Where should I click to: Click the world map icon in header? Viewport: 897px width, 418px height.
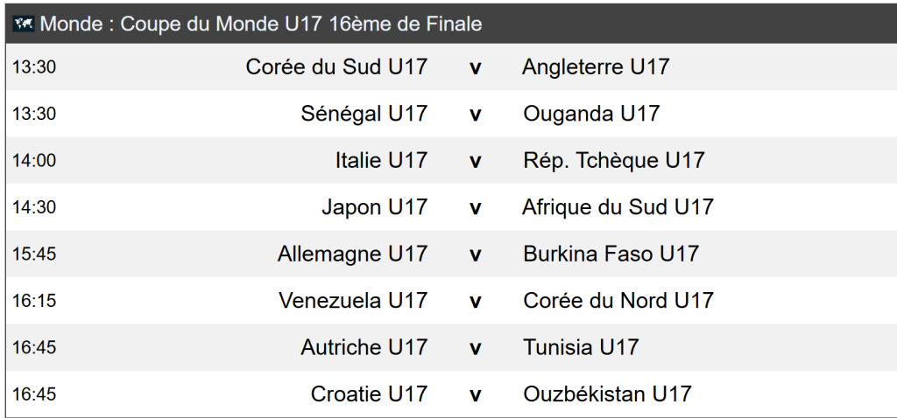click(24, 24)
